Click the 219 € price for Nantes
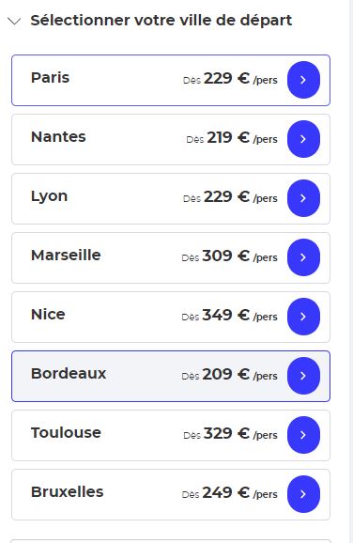 tap(228, 137)
